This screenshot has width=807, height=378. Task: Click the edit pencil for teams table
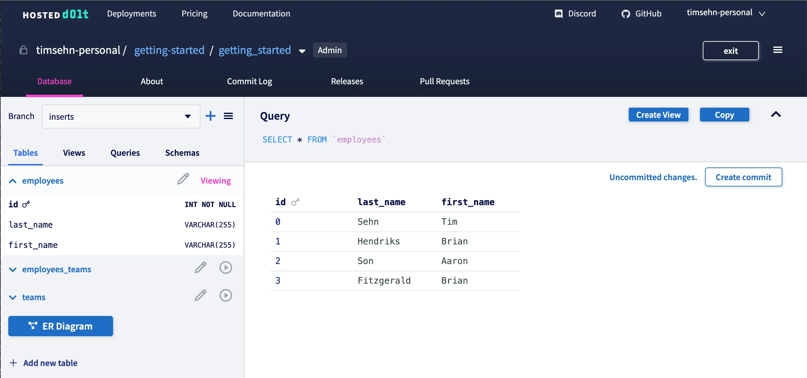[x=200, y=296]
